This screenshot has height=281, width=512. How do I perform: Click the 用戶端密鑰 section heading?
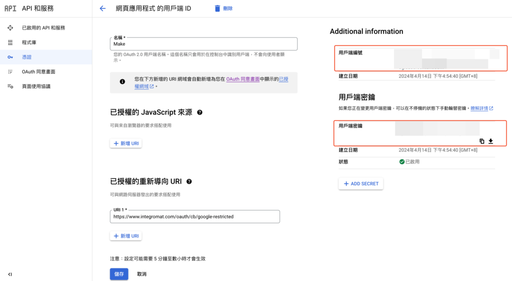pos(356,97)
